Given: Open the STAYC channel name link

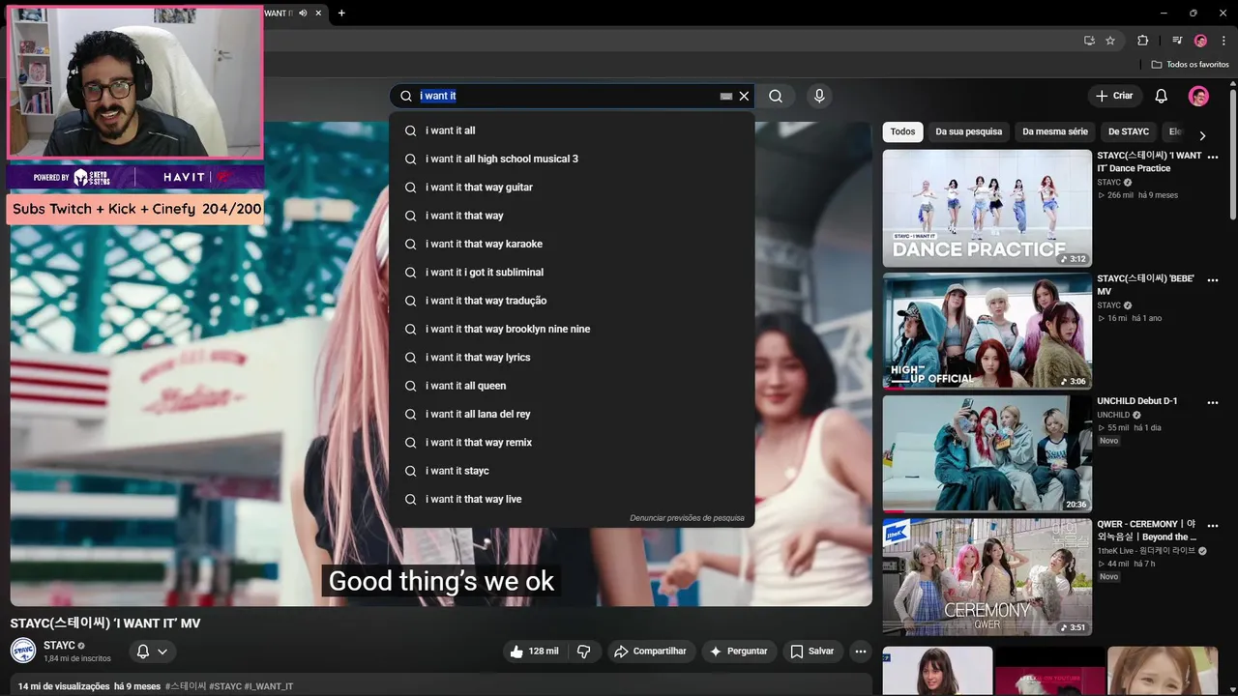Looking at the screenshot, I should pos(59,645).
